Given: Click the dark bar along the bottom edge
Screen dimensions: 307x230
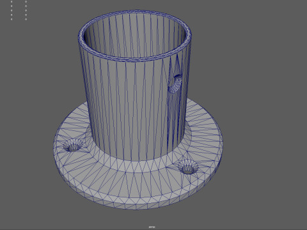Looking at the screenshot, I should click(x=153, y=229).
